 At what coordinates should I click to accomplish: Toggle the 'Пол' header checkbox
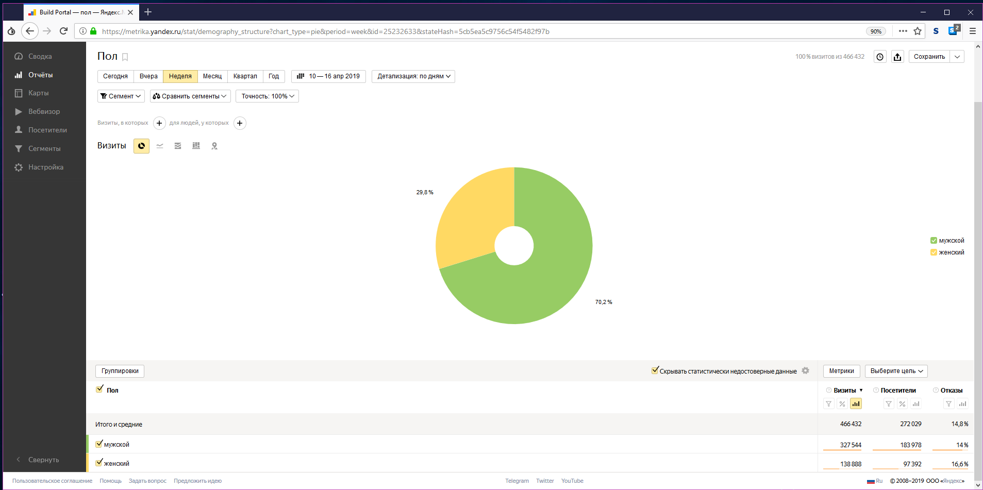[x=99, y=389]
